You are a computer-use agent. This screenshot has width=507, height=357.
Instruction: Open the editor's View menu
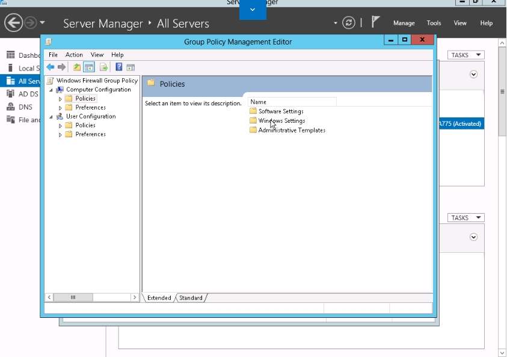tap(97, 55)
